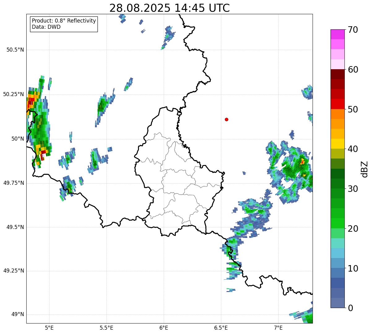Viewport: 372px width, 334px height.
Task: Click the 6.5°E longitude label
Action: point(221,328)
